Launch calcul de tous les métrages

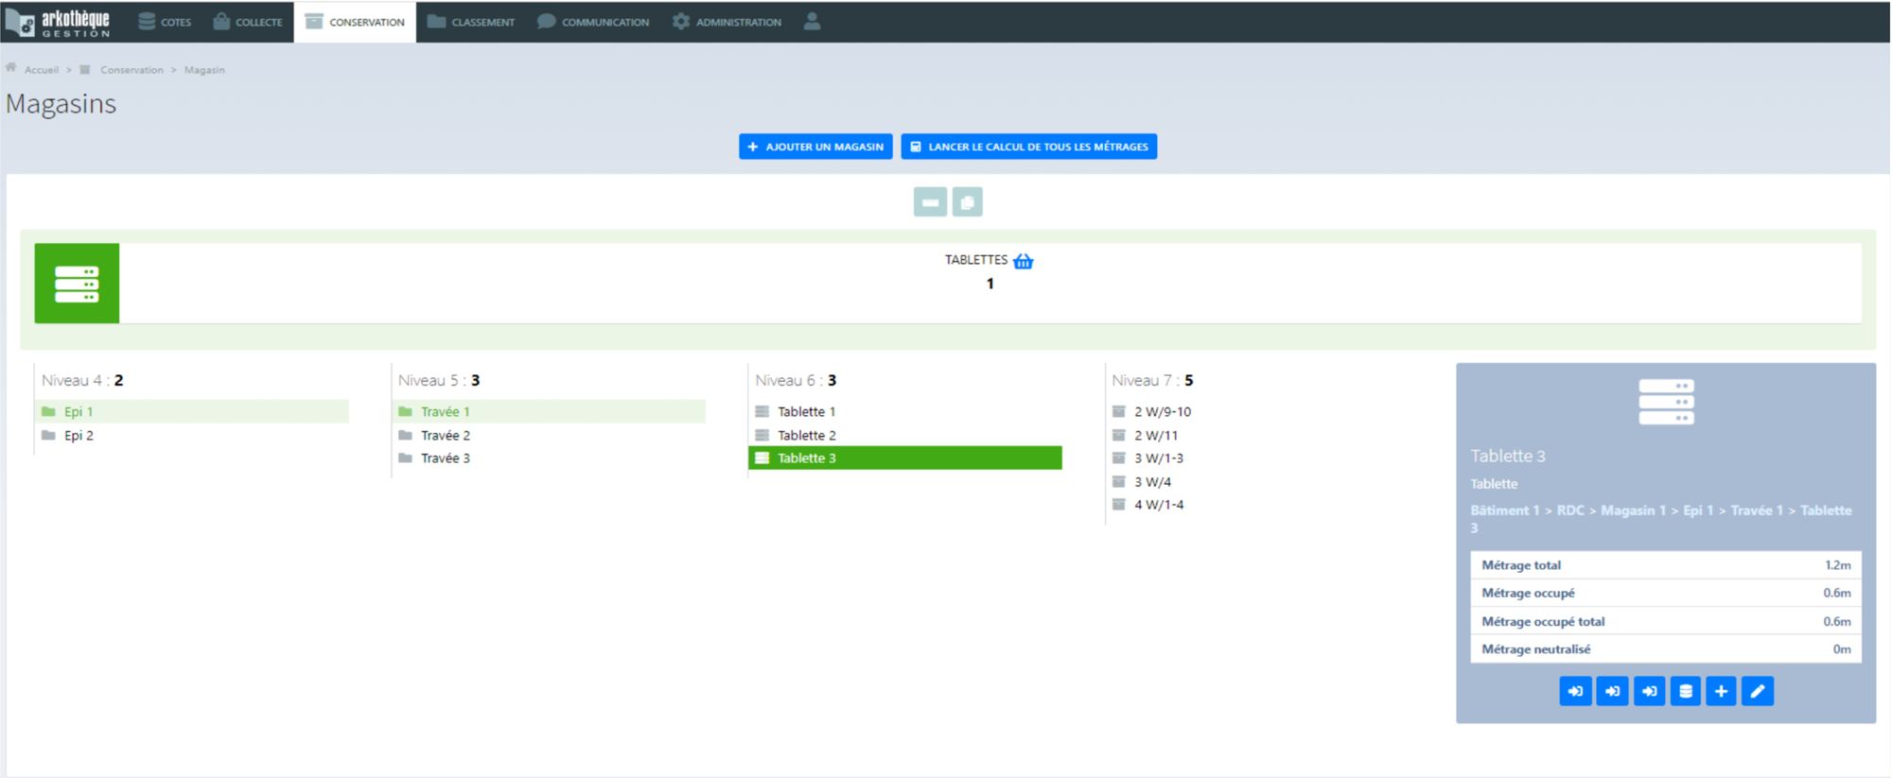[x=1028, y=147]
